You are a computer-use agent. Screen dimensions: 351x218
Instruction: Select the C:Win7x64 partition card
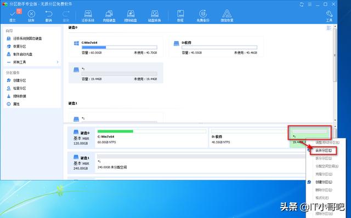click(116, 47)
